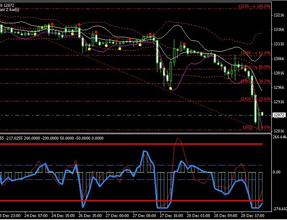Click the 28 Dec 09:00 time label
287x220 pixels.
coord(226,216)
